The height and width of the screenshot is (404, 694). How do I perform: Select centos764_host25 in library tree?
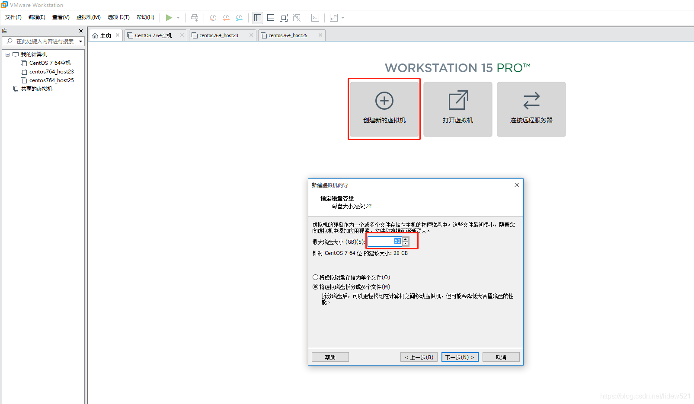pos(51,80)
